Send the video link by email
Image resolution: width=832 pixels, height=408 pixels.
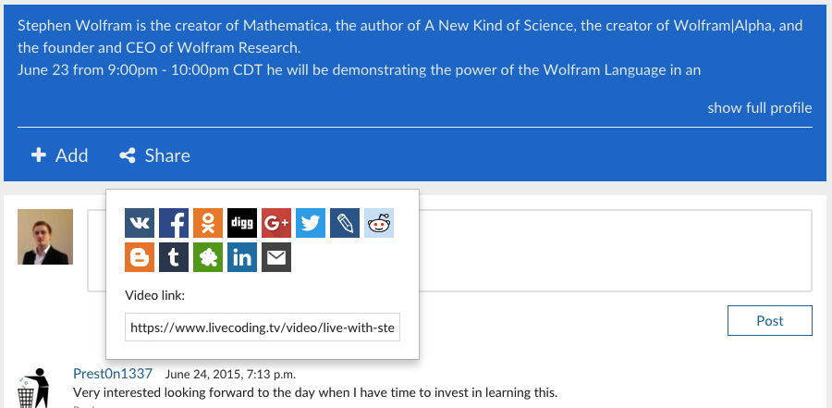(276, 257)
